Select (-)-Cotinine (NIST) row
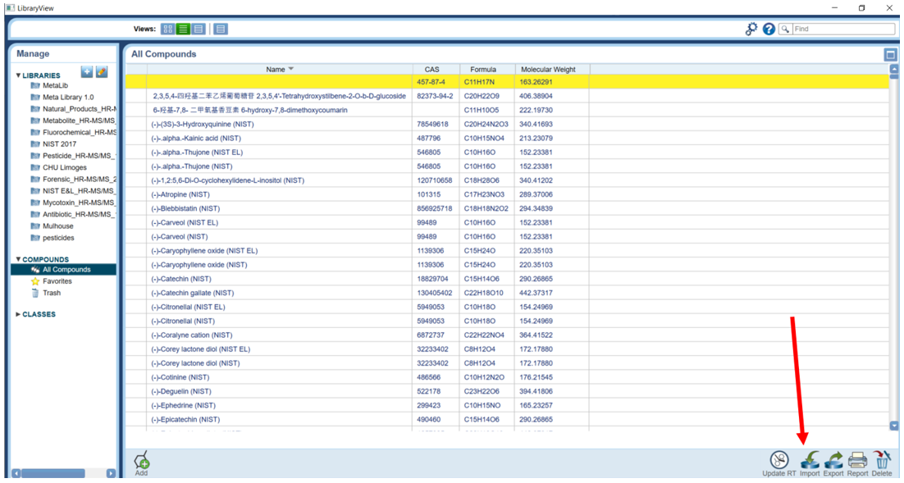The image size is (904, 483). [x=507, y=377]
